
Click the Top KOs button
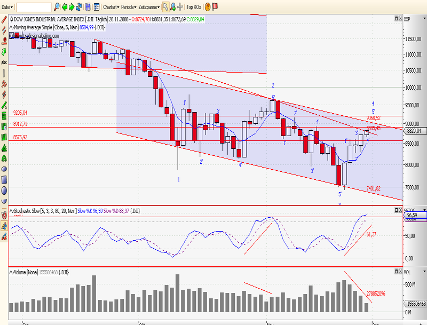click(x=194, y=7)
